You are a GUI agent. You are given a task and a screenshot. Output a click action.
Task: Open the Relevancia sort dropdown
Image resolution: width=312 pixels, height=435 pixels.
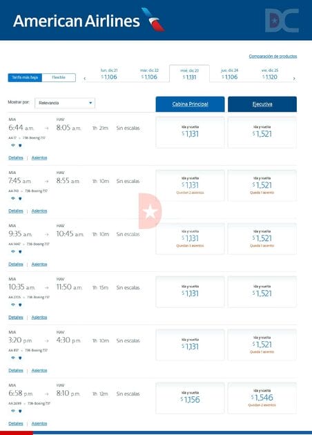65,103
